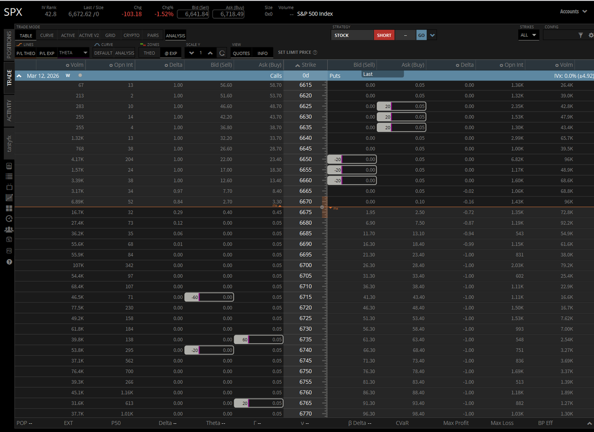Open the chart grid icon in left sidebar

point(9,197)
